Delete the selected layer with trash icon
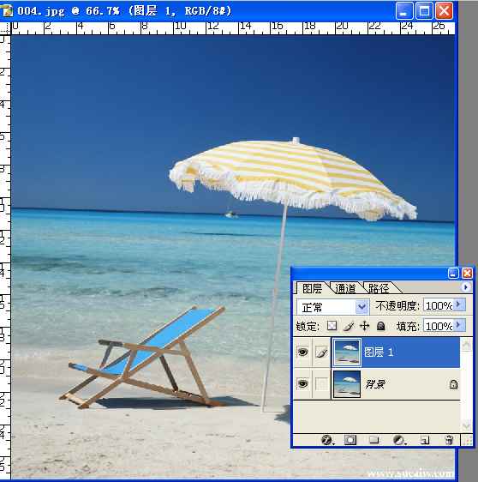 (x=449, y=440)
